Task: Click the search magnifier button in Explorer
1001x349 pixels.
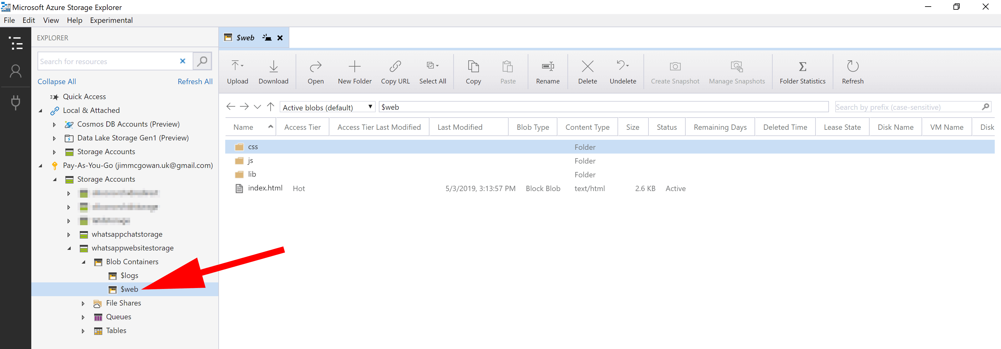Action: point(202,61)
